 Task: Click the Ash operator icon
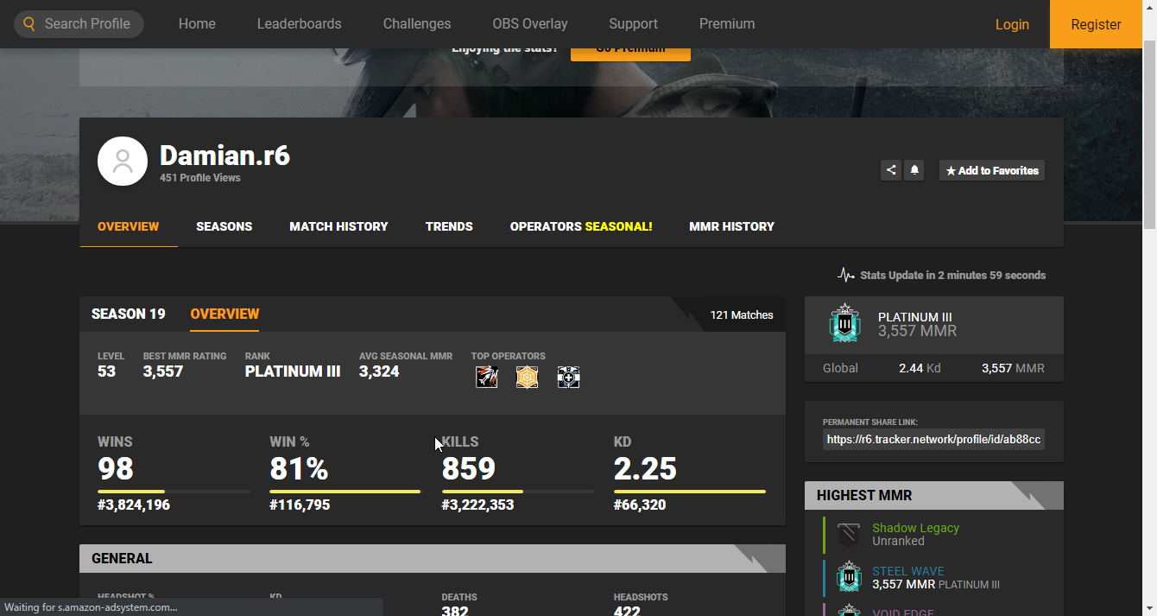[487, 377]
